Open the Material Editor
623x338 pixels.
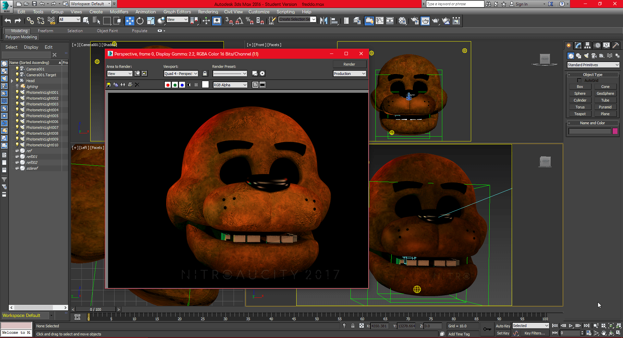tap(402, 21)
